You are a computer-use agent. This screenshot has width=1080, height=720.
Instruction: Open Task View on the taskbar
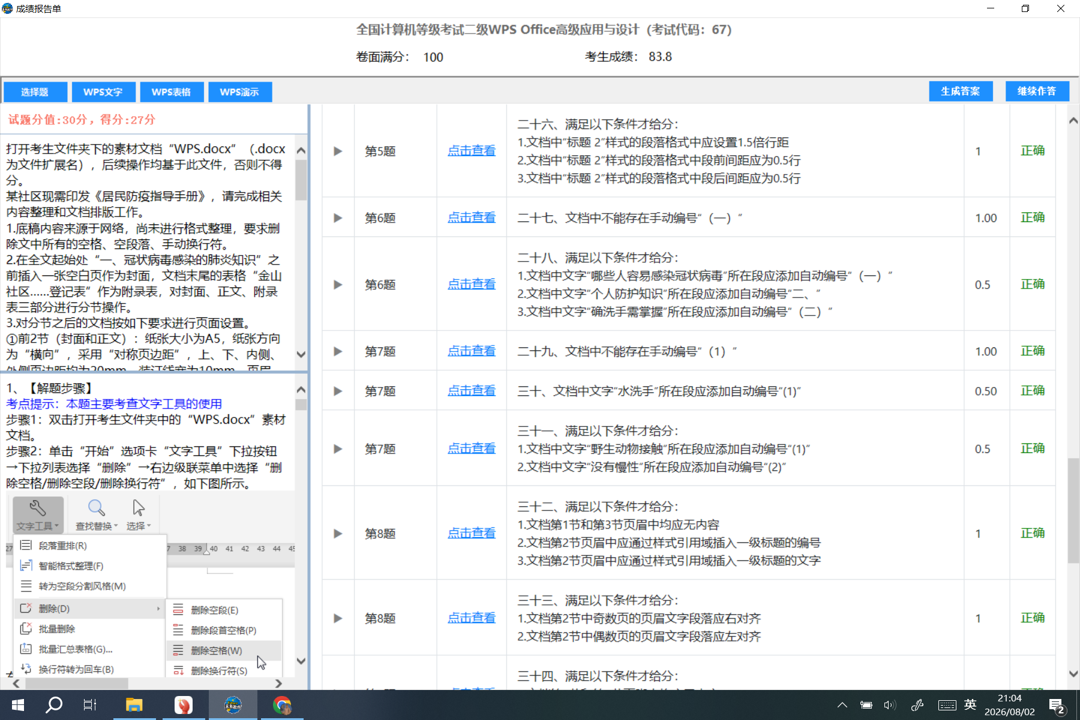pos(90,705)
